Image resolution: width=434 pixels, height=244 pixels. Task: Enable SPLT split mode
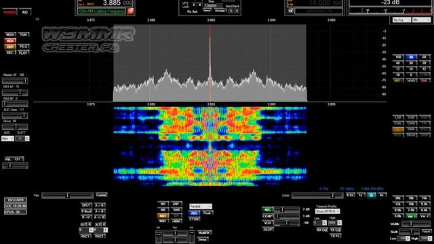pos(86,205)
